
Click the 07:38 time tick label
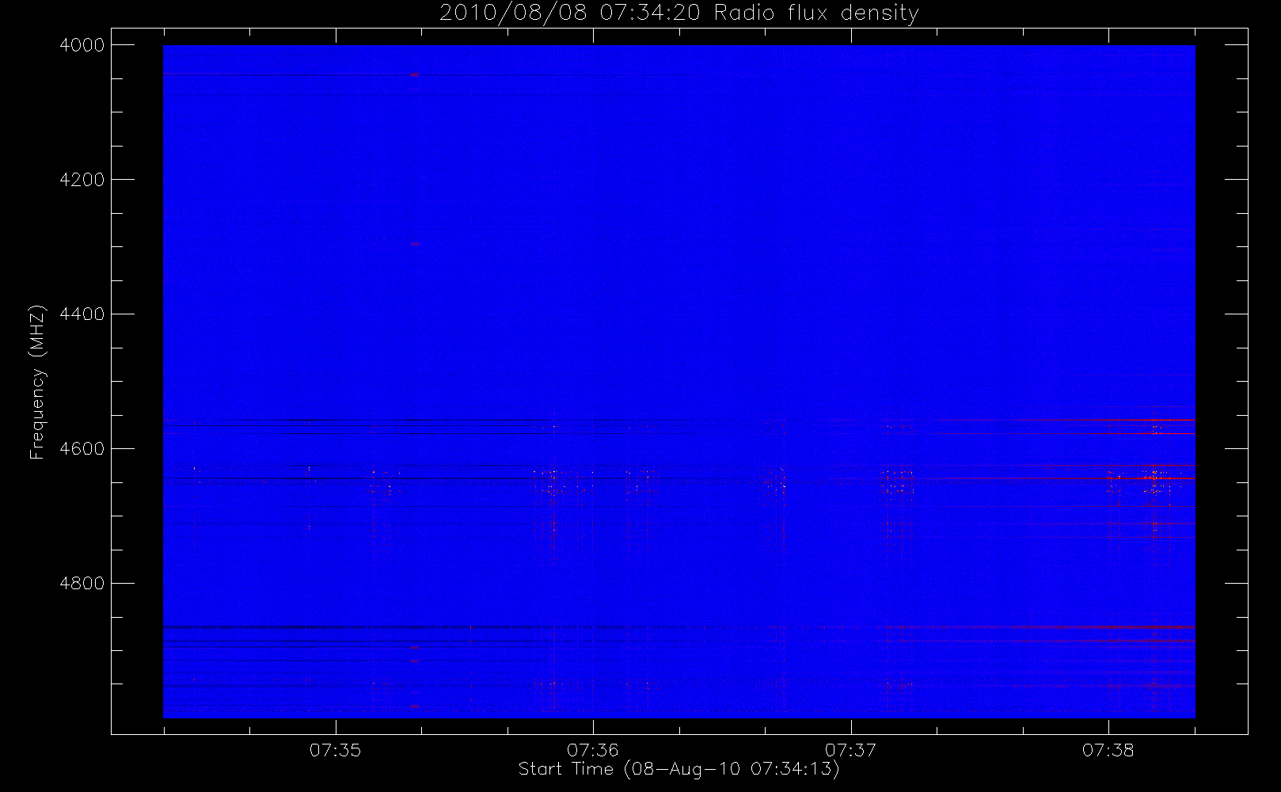click(x=1108, y=750)
